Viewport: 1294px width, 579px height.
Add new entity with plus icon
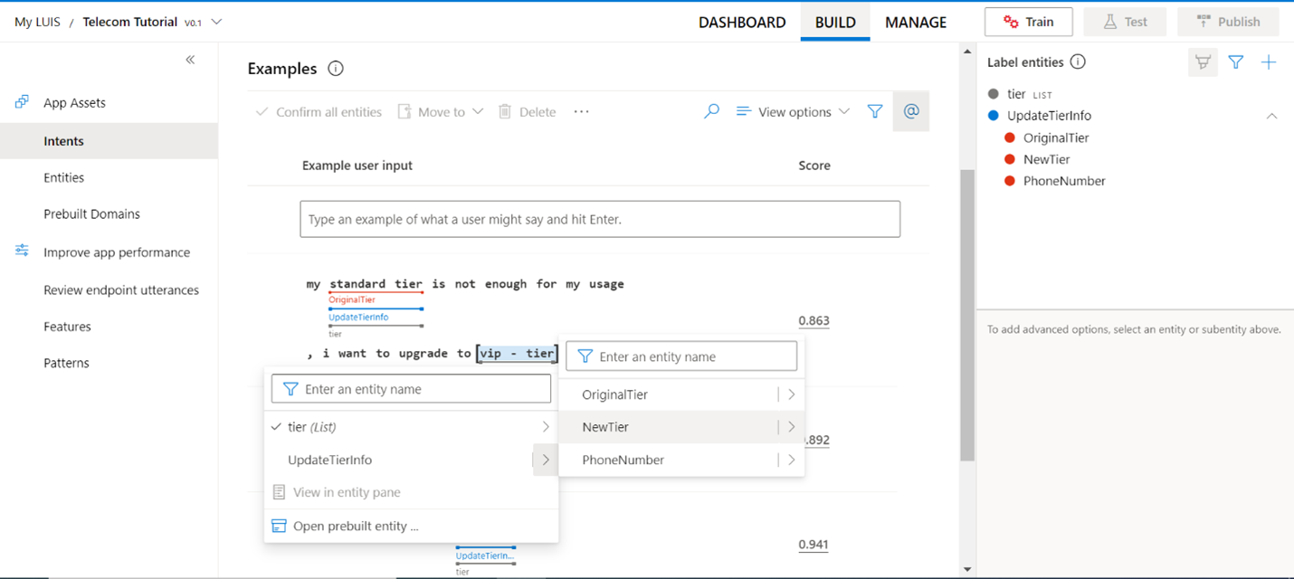[x=1269, y=62]
